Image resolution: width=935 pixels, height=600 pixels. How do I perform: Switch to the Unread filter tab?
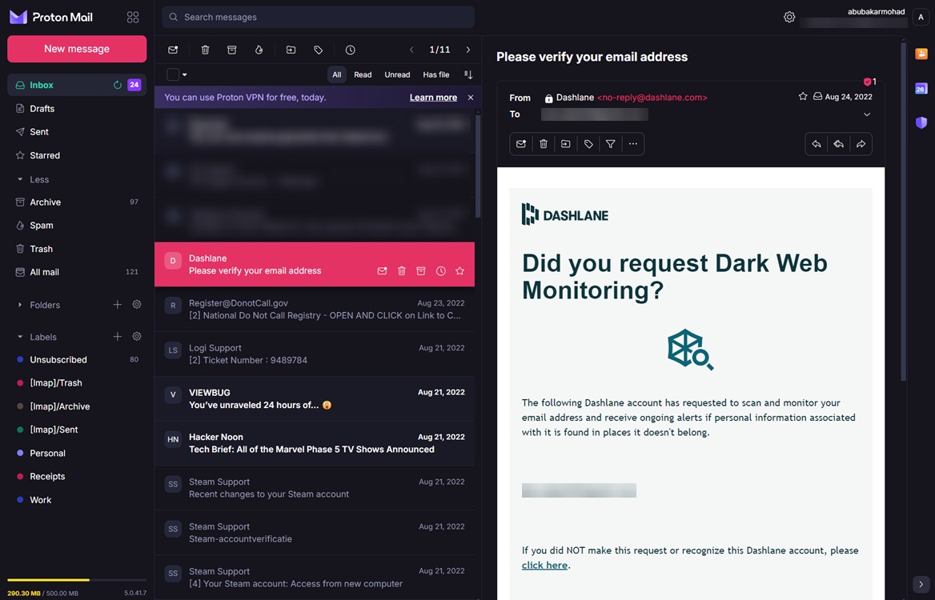[x=397, y=74]
